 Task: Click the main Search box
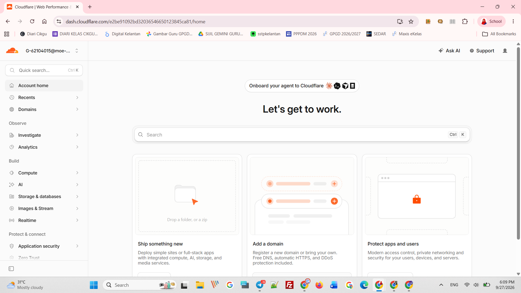[x=302, y=135]
